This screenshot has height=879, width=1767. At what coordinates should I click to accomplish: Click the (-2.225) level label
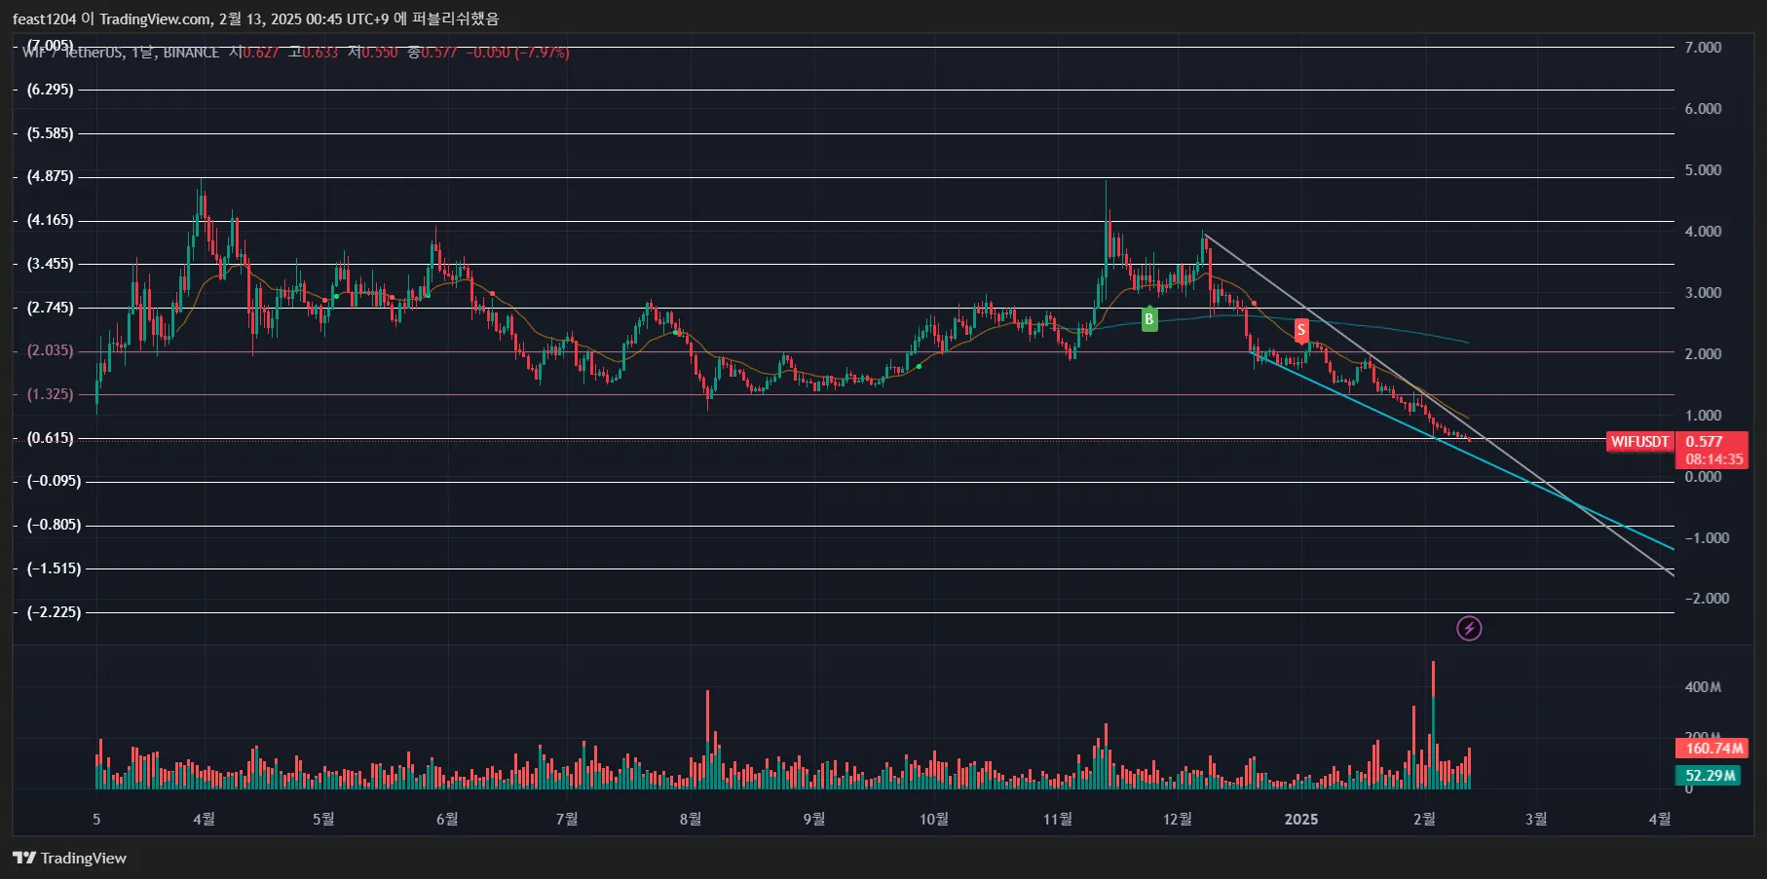click(x=54, y=612)
